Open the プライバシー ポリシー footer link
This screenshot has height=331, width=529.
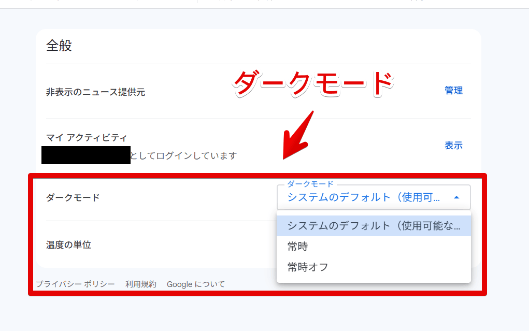75,284
